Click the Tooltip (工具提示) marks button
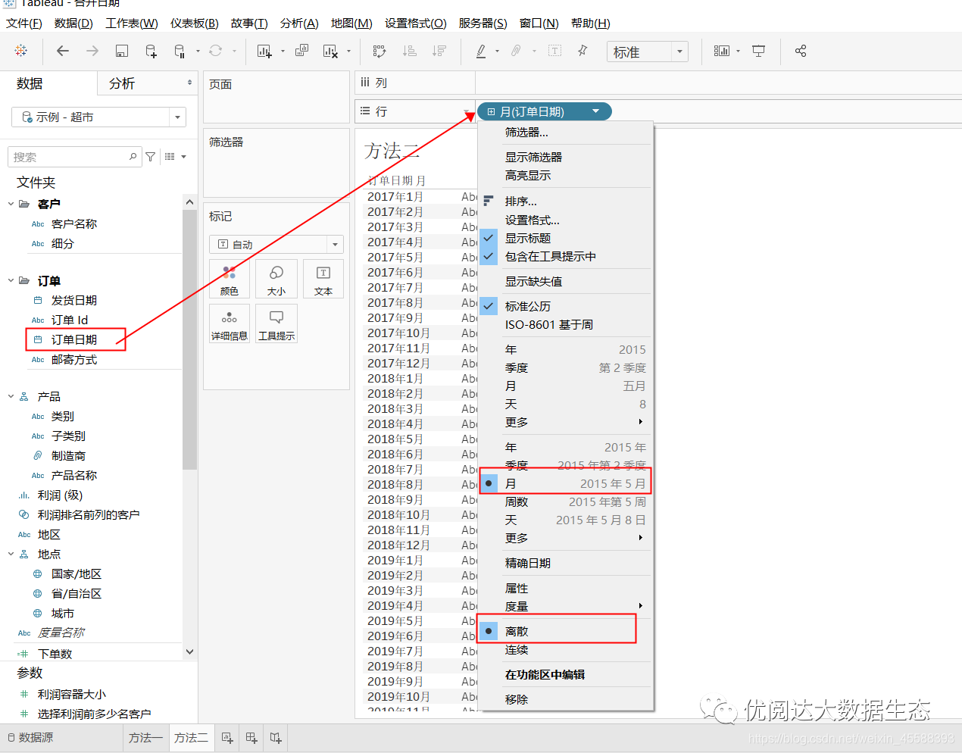 click(276, 323)
